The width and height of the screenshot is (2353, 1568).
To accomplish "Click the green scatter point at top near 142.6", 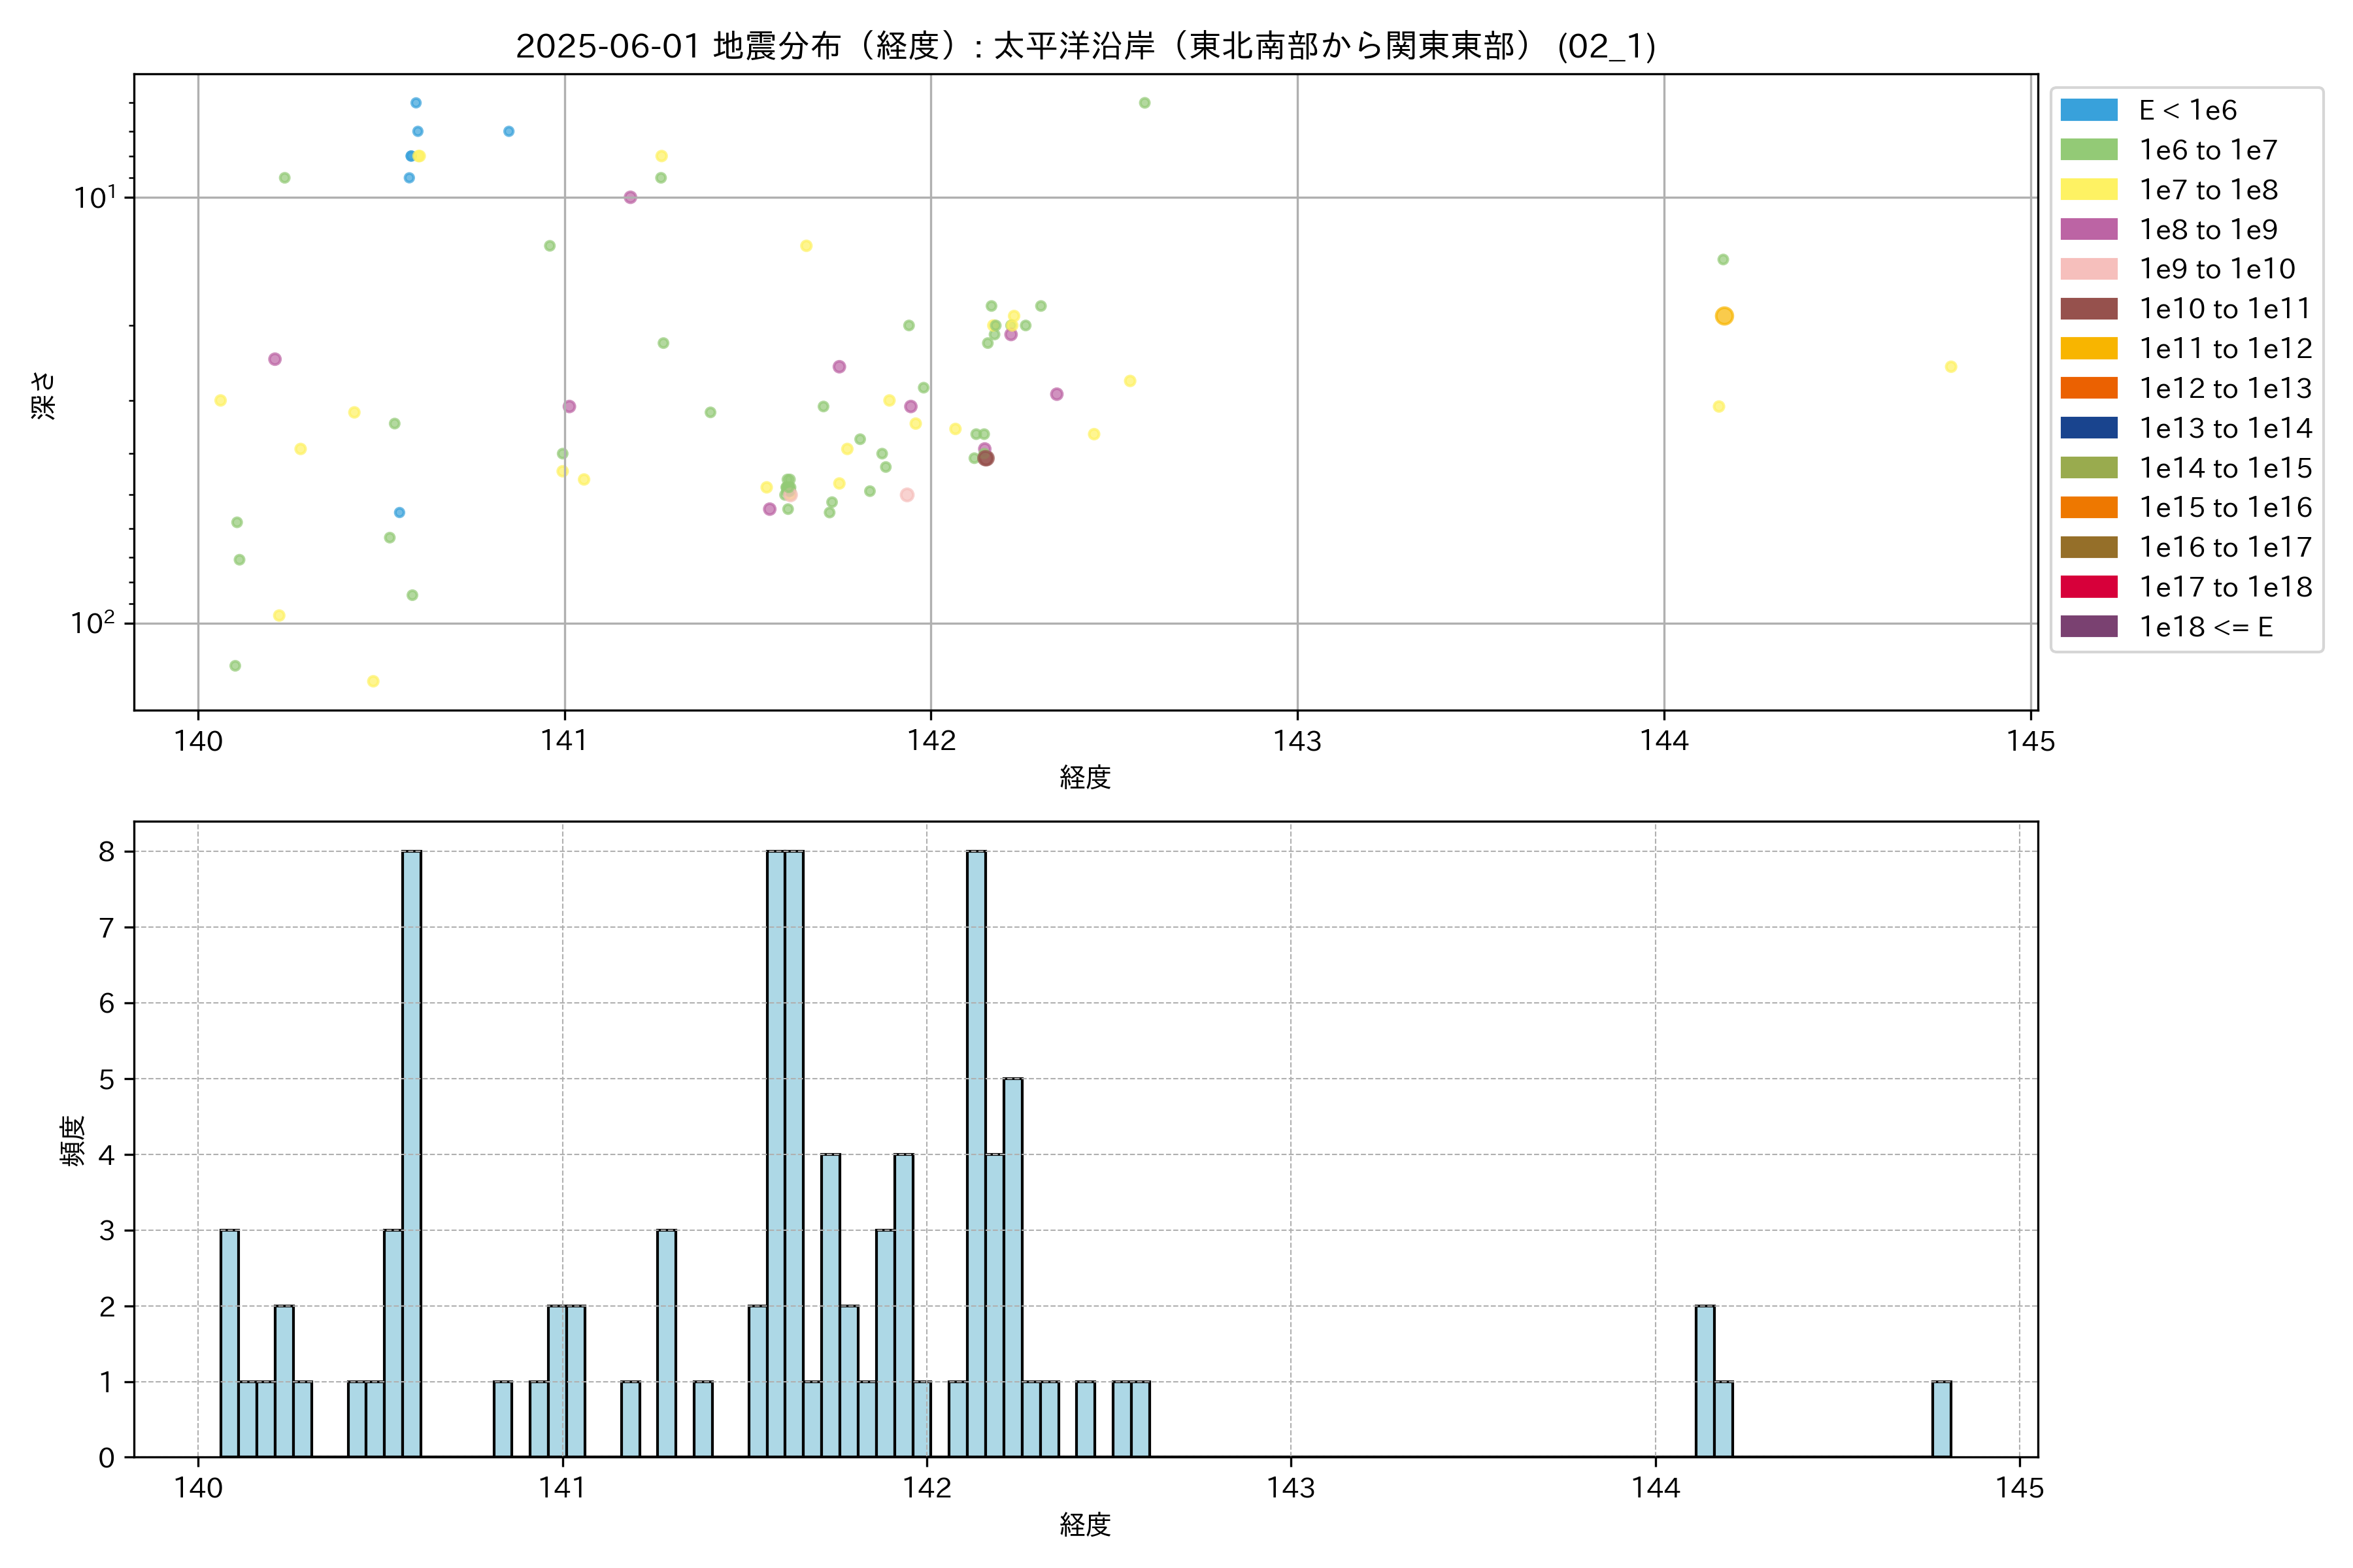I will coord(1144,103).
